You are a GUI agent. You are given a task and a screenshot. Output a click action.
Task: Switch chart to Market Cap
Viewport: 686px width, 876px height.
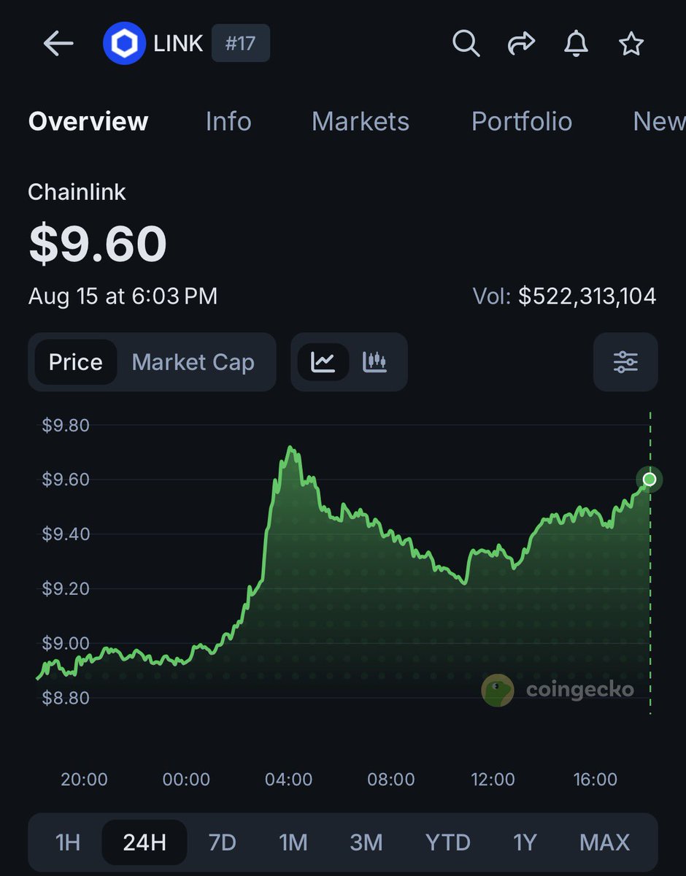(x=193, y=362)
